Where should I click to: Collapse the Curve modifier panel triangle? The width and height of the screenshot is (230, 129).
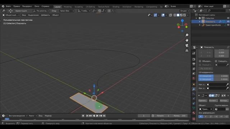coord(199,96)
